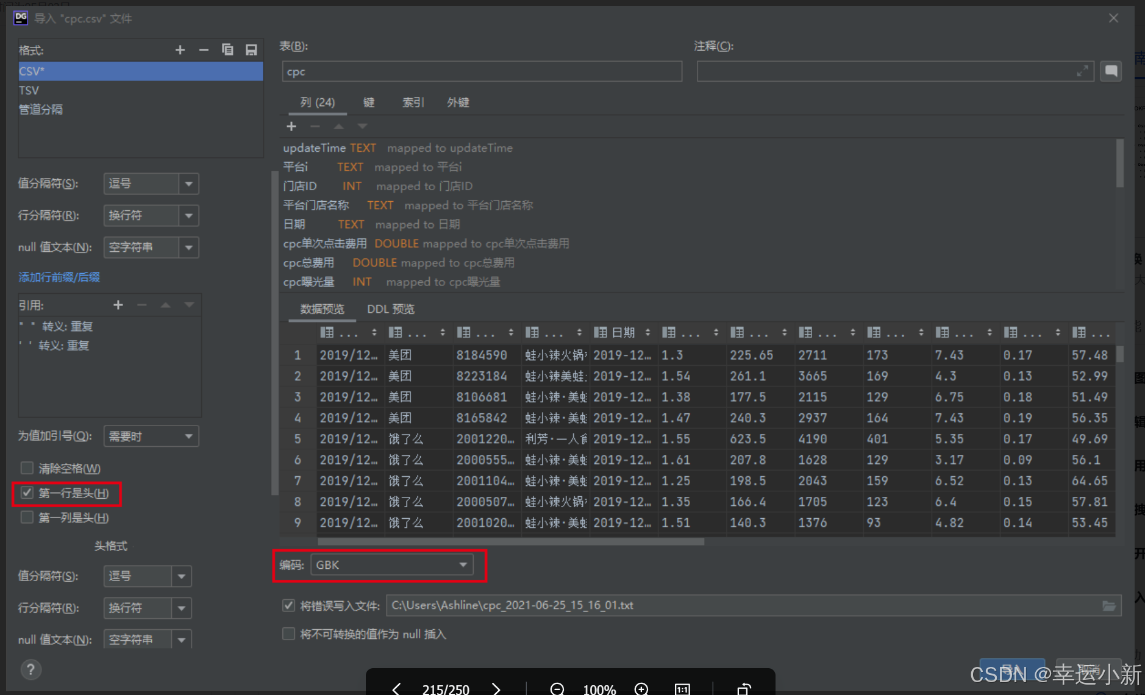
Task: Expand the comment field editor
Action: point(1082,71)
